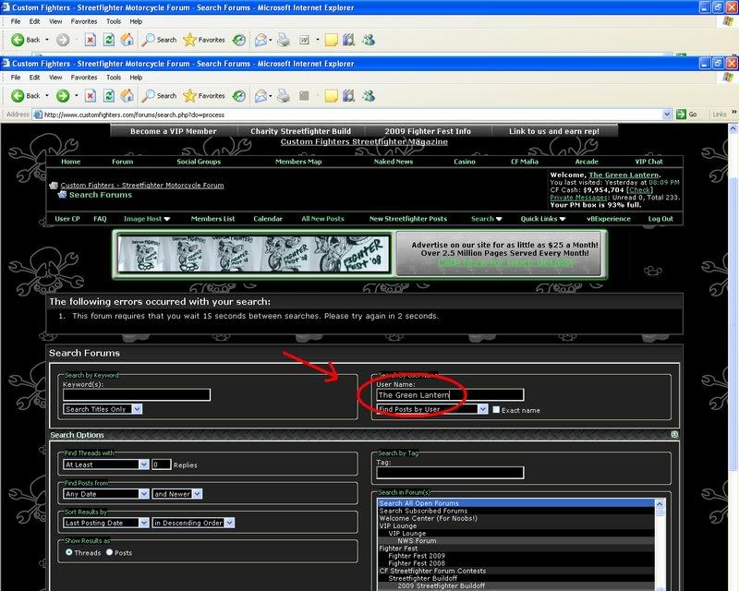Image resolution: width=739 pixels, height=591 pixels.
Task: Open the Custom Fighters Streetfighter Magazine link
Action: 364,142
